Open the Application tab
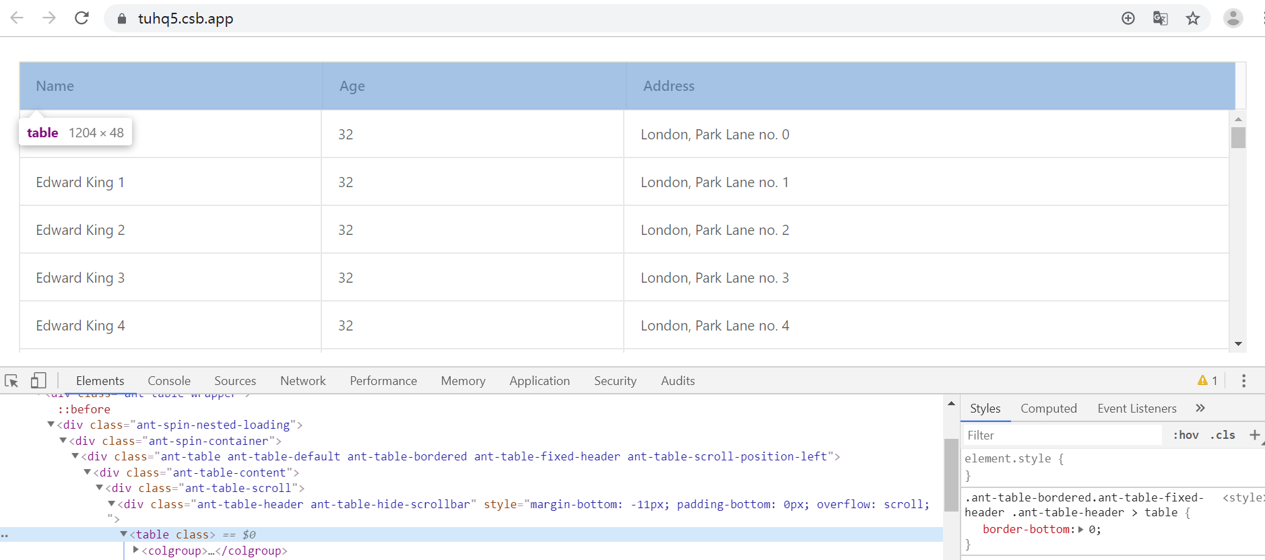The width and height of the screenshot is (1265, 560). coord(540,381)
